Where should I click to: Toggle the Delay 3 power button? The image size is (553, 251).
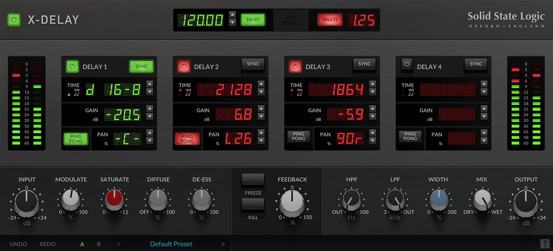(x=295, y=66)
